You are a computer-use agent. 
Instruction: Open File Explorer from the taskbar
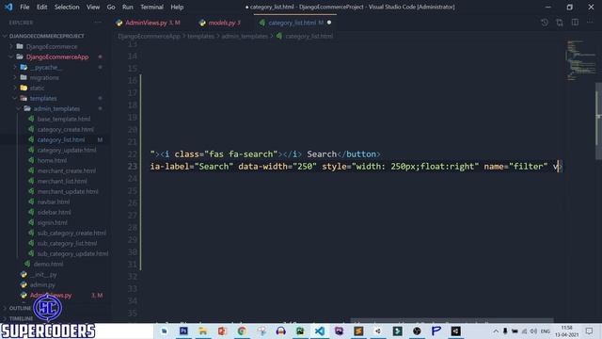[x=203, y=331]
